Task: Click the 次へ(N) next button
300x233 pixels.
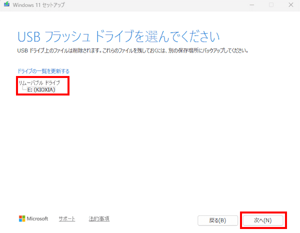Action: pyautogui.click(x=263, y=220)
